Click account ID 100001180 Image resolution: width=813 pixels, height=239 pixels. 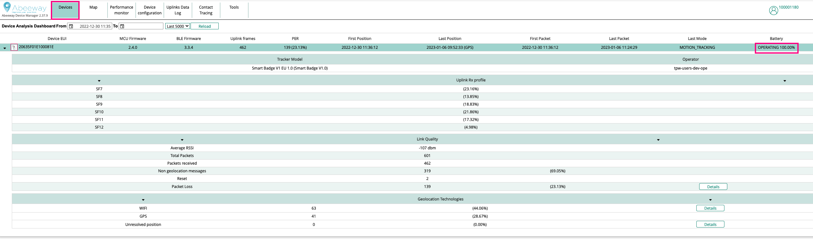coord(788,7)
